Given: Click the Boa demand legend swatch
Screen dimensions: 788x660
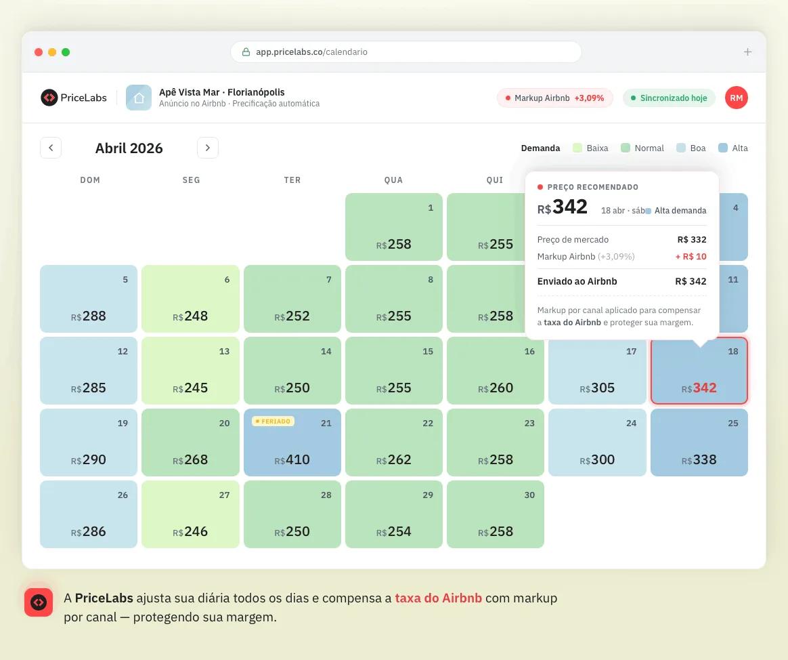Looking at the screenshot, I should click(x=681, y=148).
